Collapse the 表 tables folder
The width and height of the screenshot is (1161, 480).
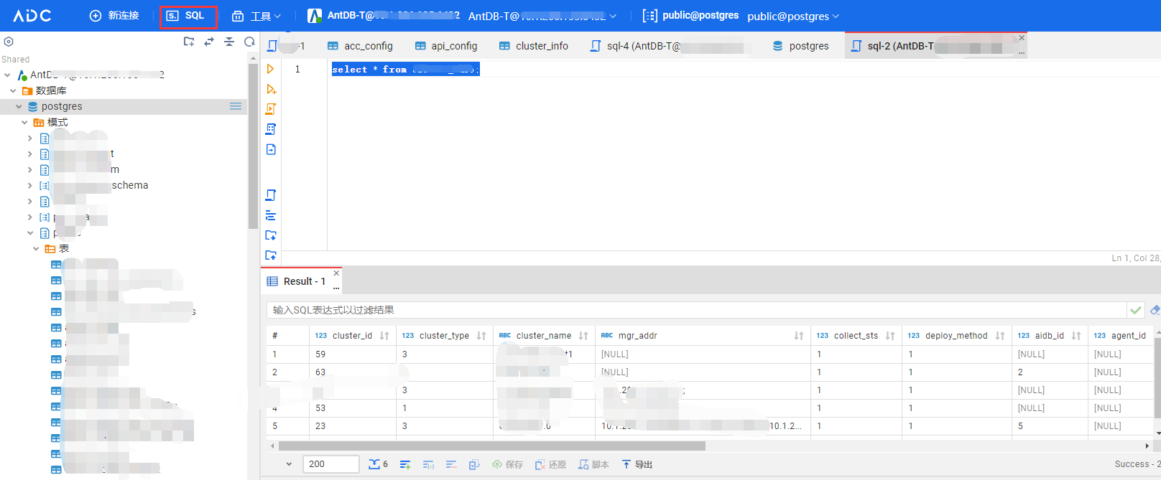tap(36, 248)
